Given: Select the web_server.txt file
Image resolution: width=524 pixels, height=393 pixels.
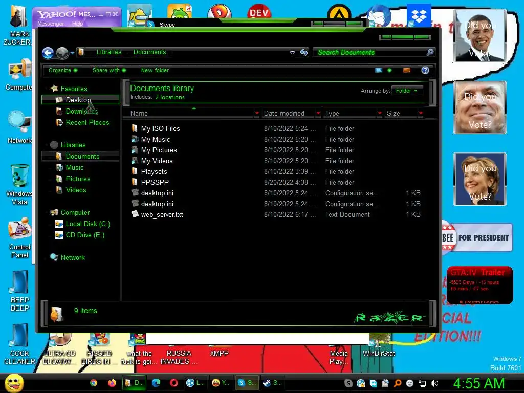Looking at the screenshot, I should (x=162, y=214).
